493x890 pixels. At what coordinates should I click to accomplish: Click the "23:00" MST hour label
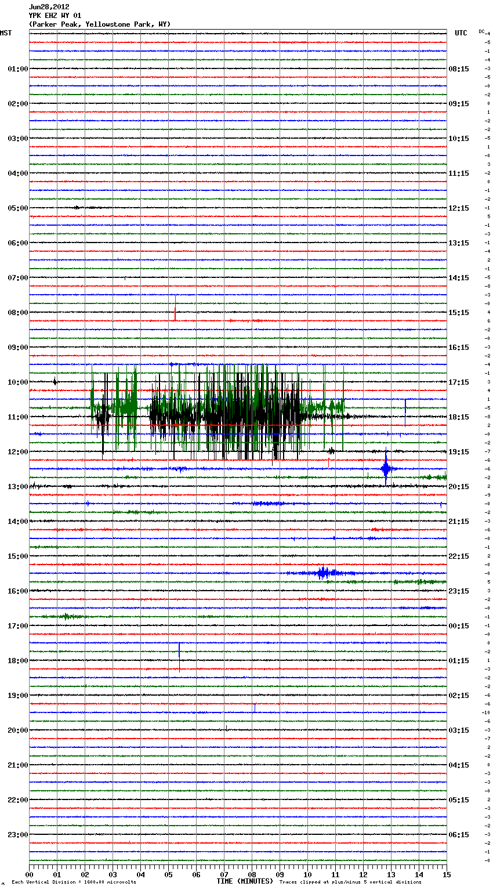click(18, 835)
